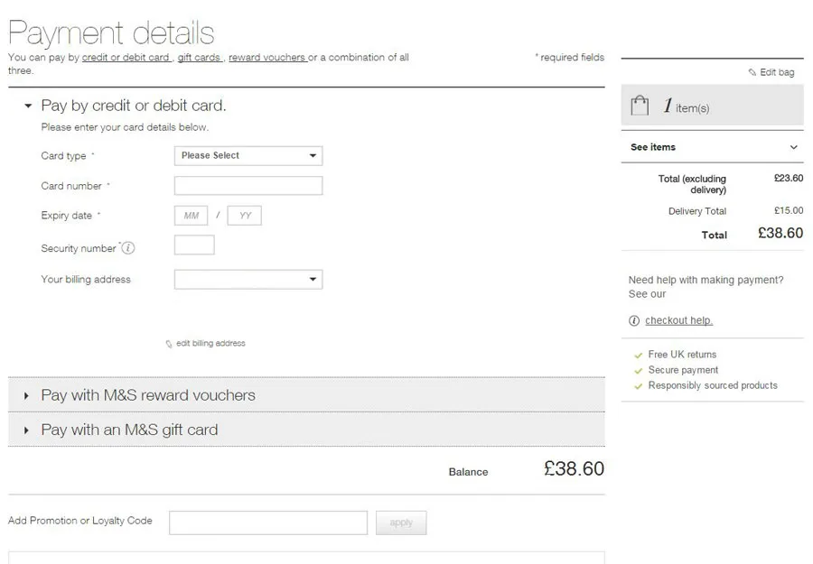Click the pencil icon beside edit billing address
Image resolution: width=813 pixels, height=564 pixels.
click(x=169, y=344)
